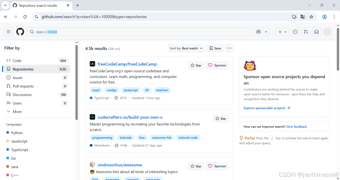Filter by Users
The width and height of the screenshot is (340, 180).
coord(37,103)
